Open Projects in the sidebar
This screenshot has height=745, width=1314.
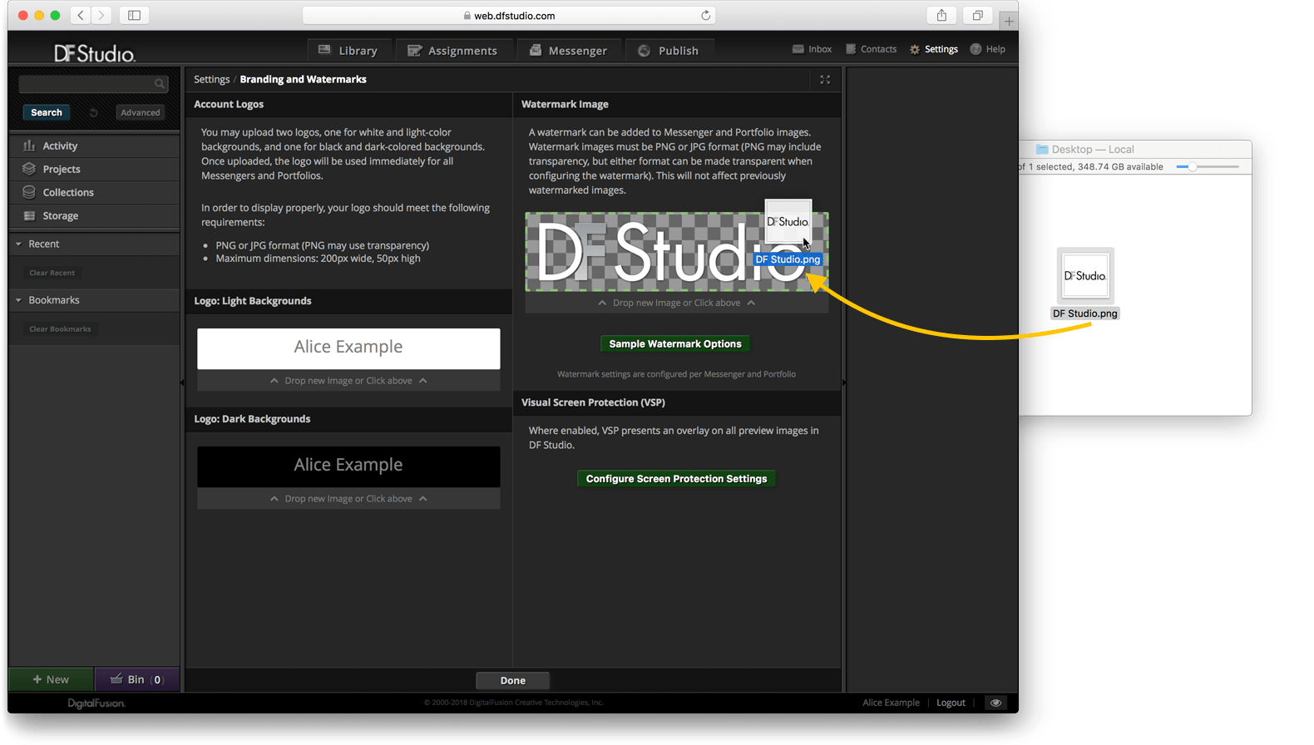(94, 169)
